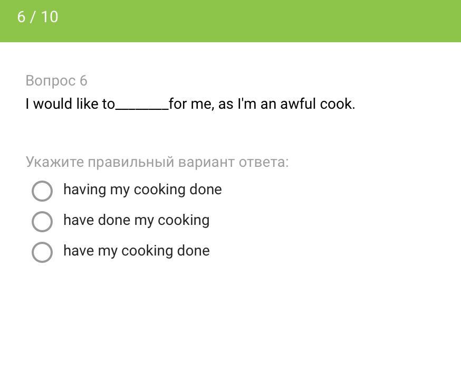Choose the "have done my cooking" radio circle
Image resolution: width=461 pixels, height=378 pixels.
[42, 222]
